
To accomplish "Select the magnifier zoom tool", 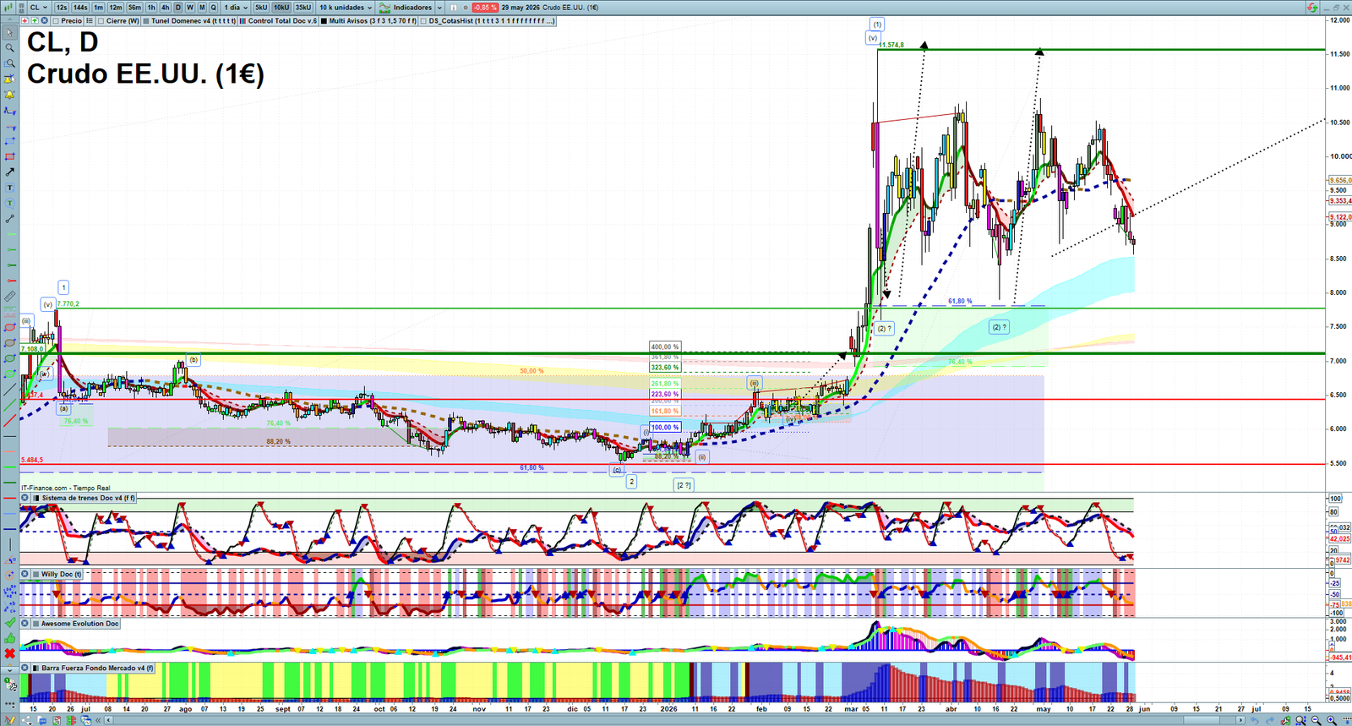I will [9, 47].
